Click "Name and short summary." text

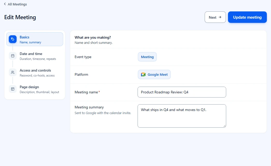[94, 43]
